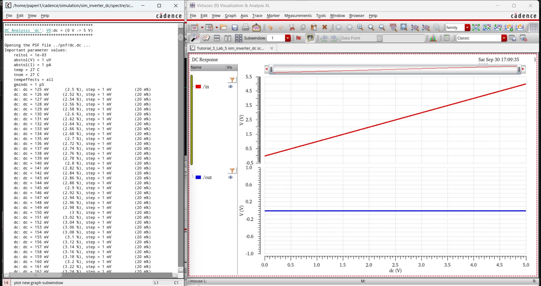The width and height of the screenshot is (541, 286).
Task: Select the /out trace legend entry
Action: [207, 178]
